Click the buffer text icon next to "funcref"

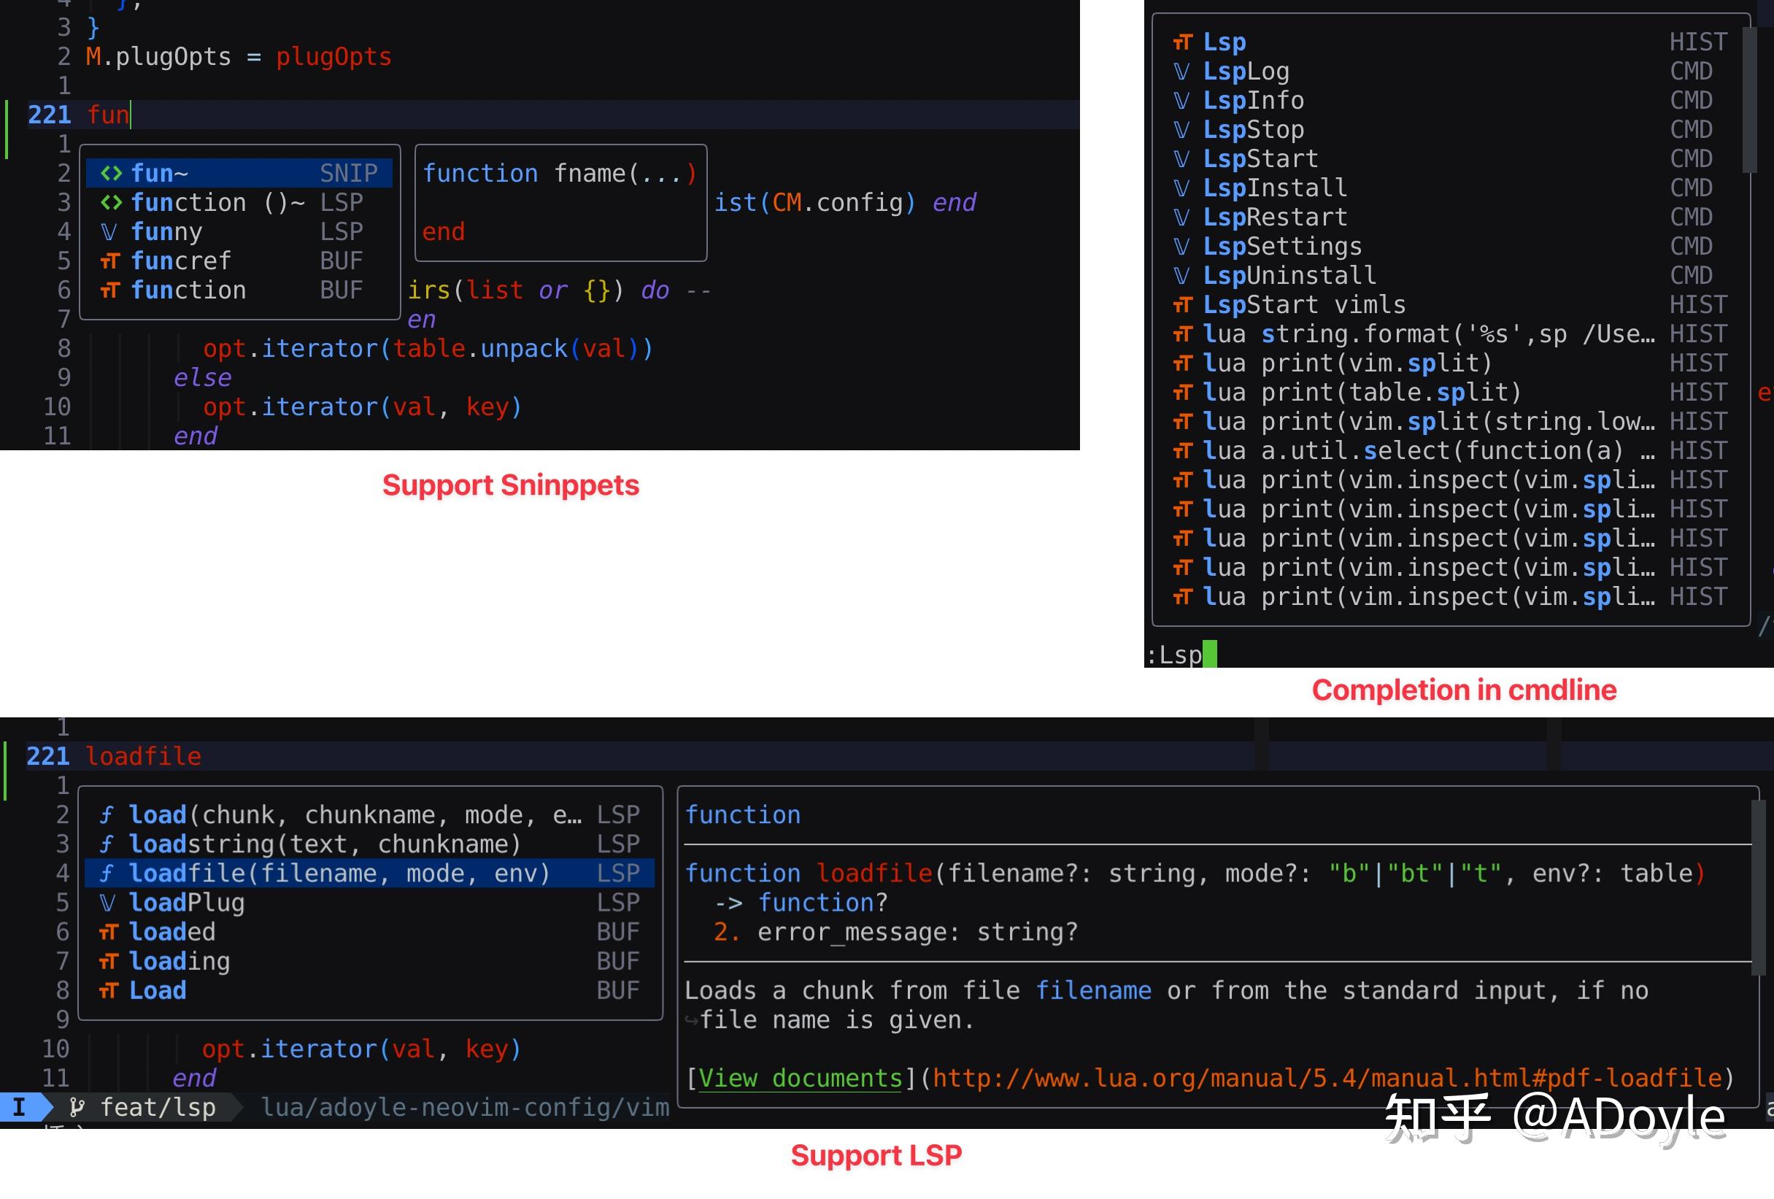[x=109, y=261]
